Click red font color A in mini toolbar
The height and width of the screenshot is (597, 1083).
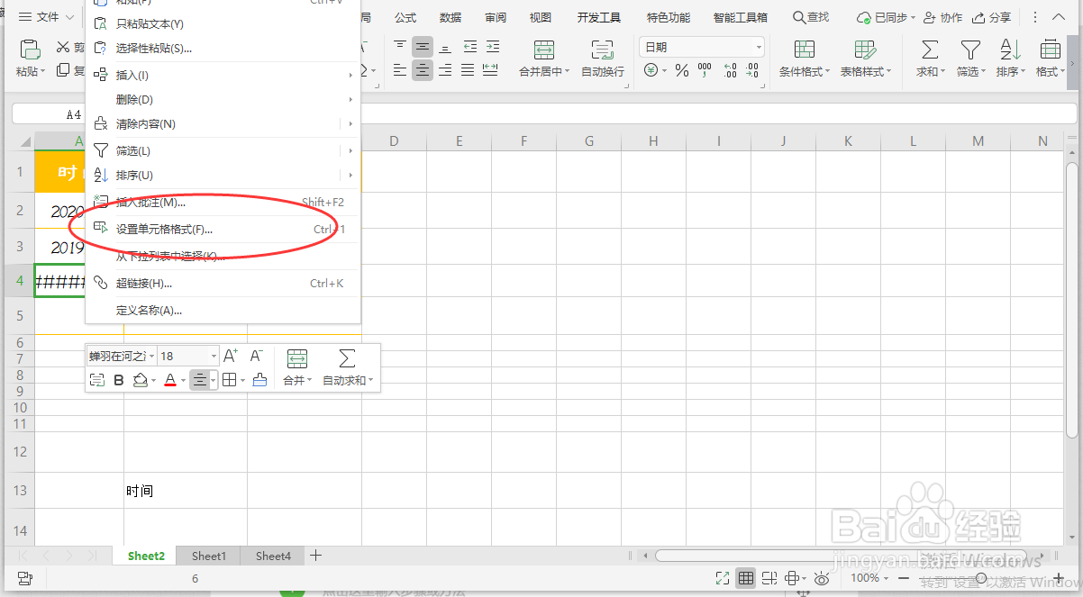pos(169,380)
